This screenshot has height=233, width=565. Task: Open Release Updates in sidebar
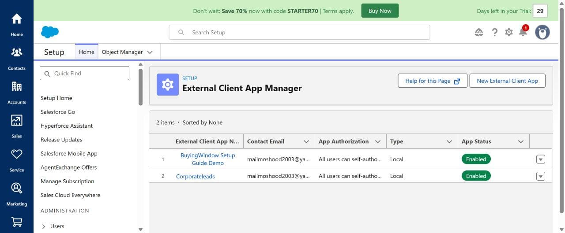(x=61, y=140)
